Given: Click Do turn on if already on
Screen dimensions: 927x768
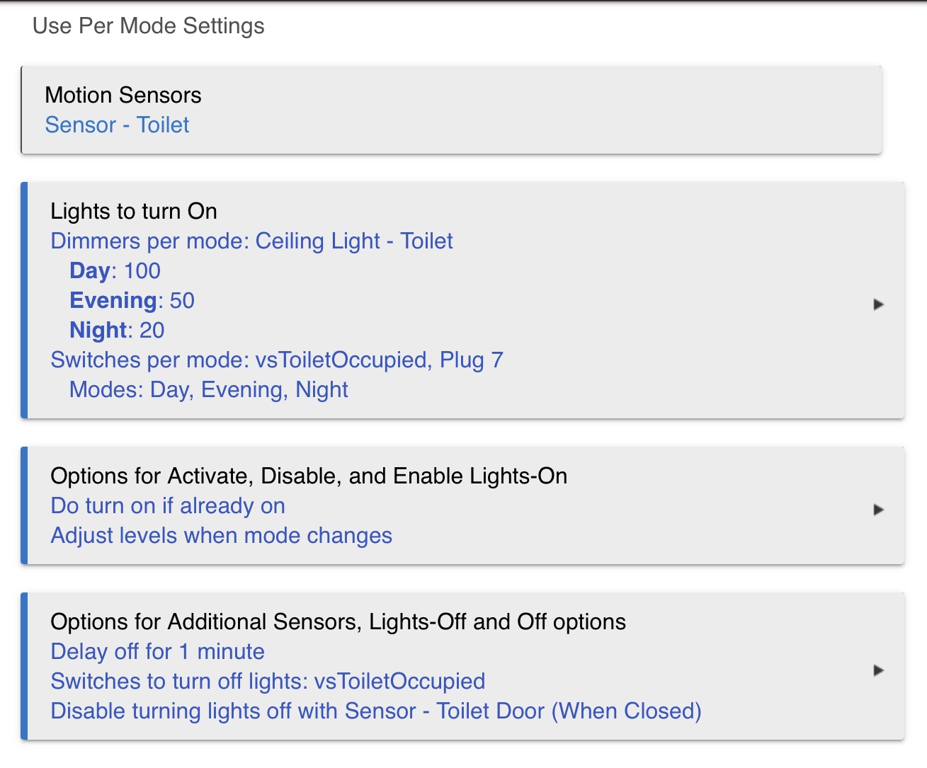Looking at the screenshot, I should click(168, 505).
